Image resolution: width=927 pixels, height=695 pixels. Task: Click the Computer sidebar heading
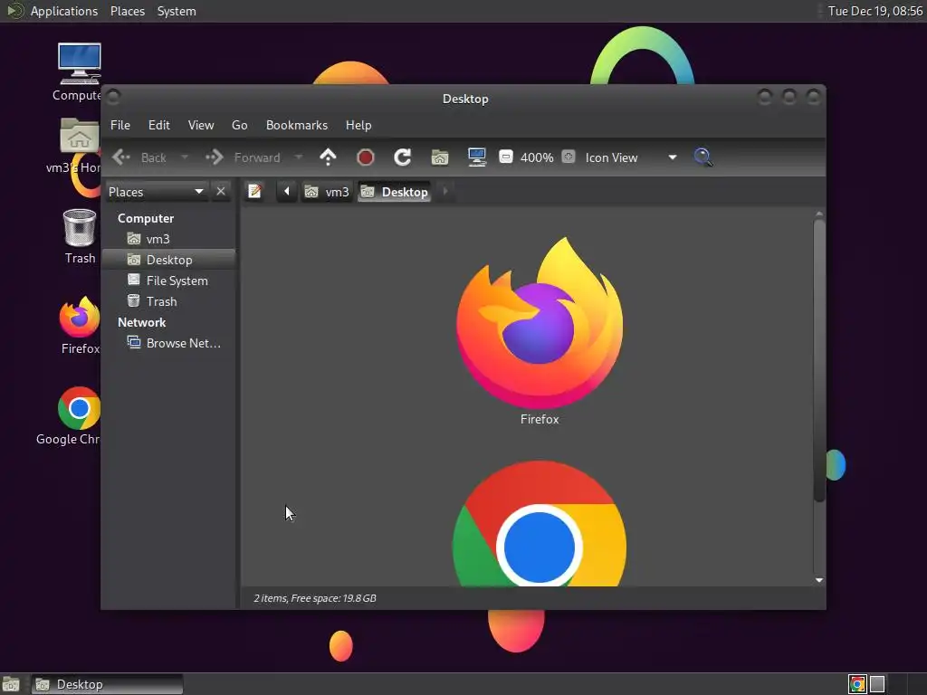coord(146,219)
